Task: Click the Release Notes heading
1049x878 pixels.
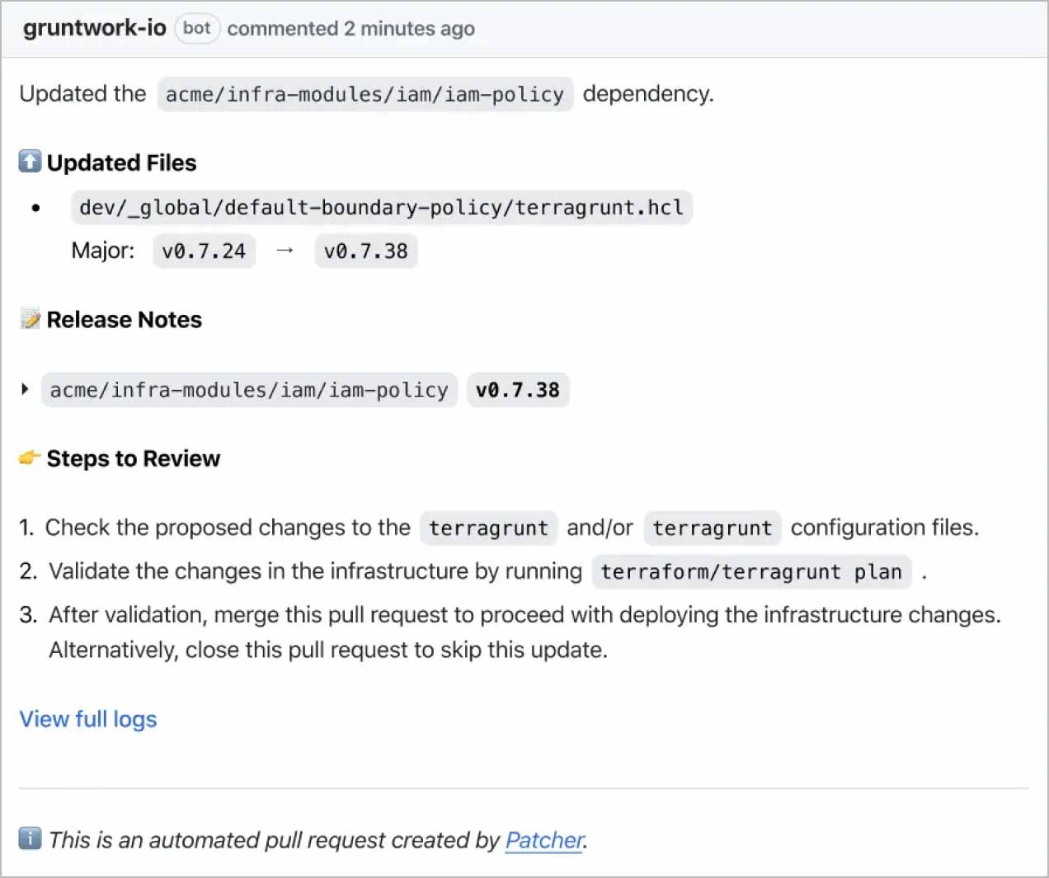Action: 124,319
